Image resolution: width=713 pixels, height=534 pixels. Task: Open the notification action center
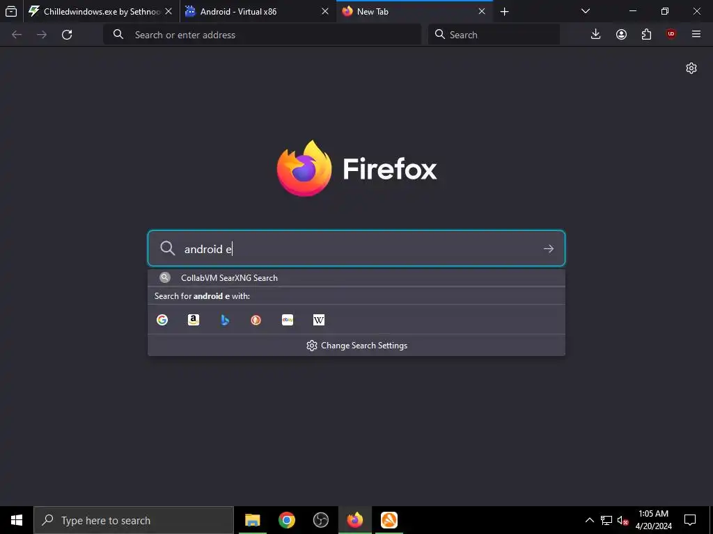(x=690, y=520)
